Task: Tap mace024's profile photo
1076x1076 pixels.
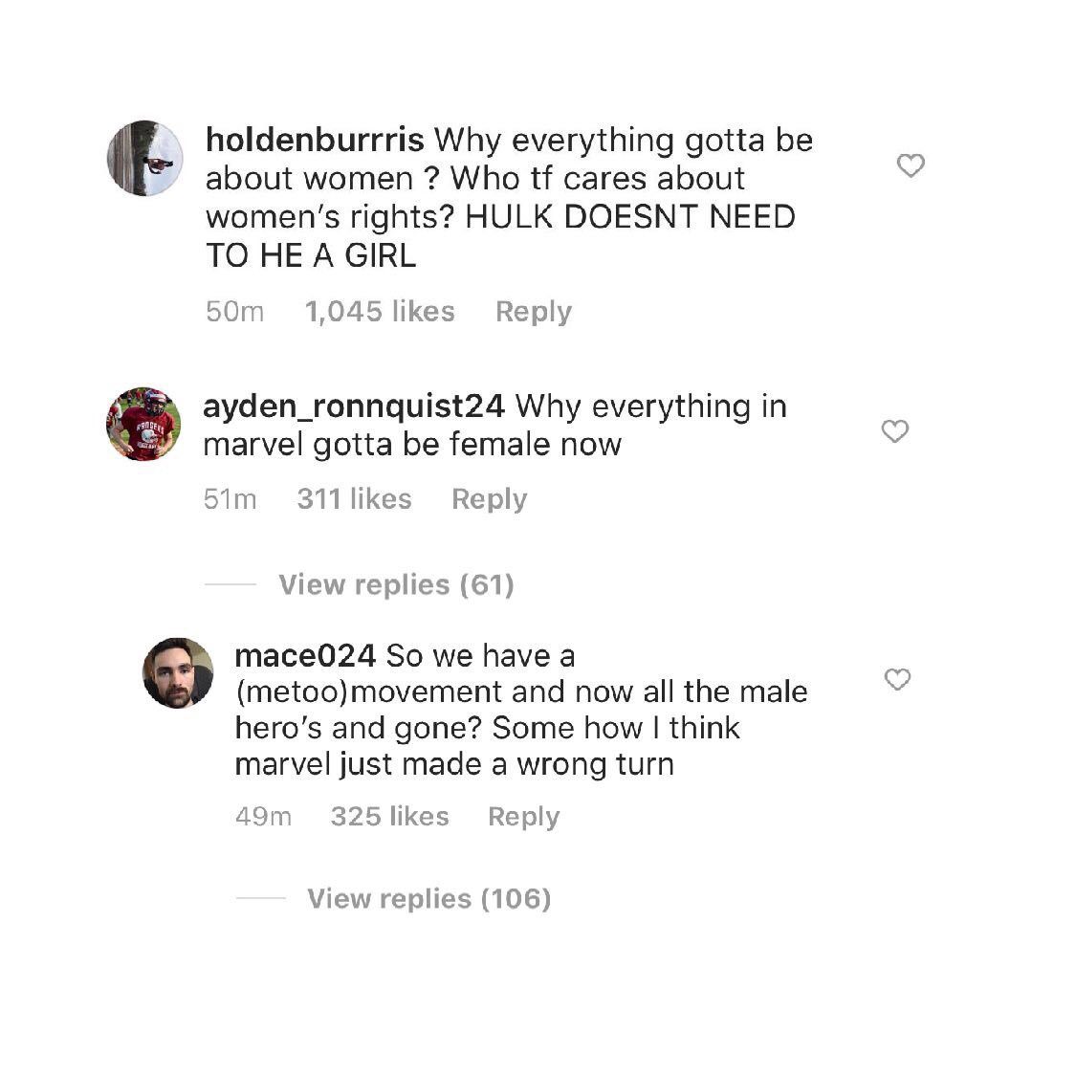Action: (x=178, y=673)
